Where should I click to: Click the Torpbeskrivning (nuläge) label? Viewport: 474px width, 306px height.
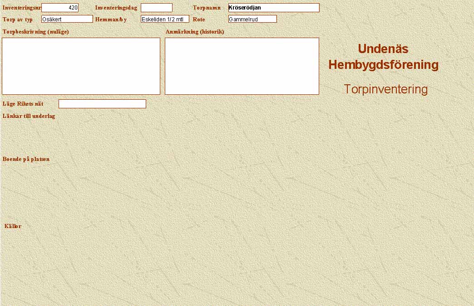[x=35, y=32]
